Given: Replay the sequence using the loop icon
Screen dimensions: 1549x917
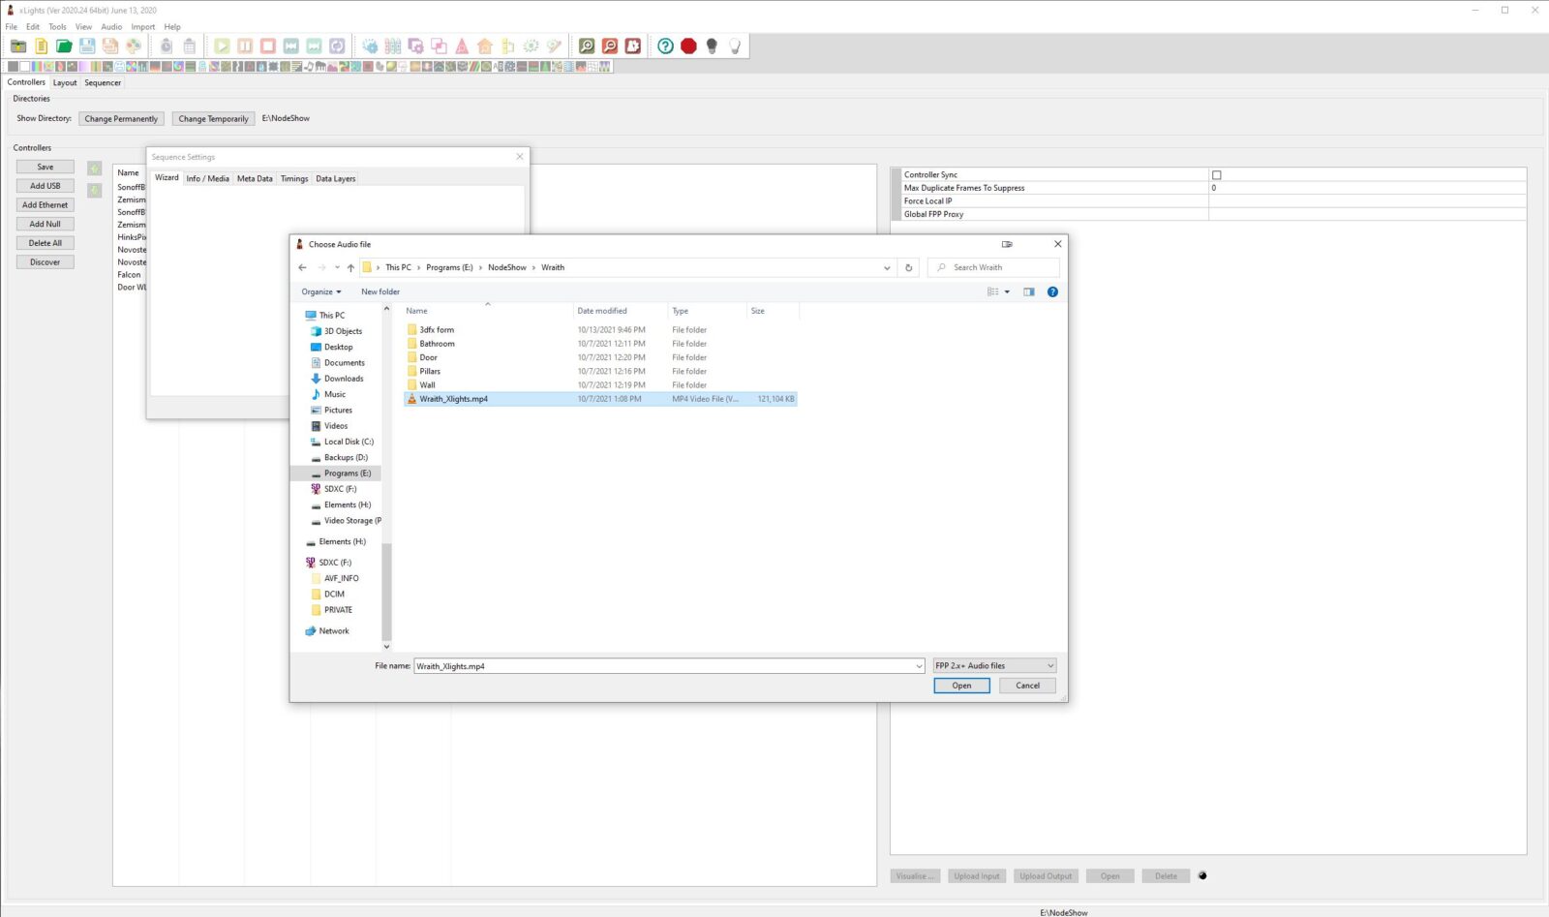Looking at the screenshot, I should (336, 46).
